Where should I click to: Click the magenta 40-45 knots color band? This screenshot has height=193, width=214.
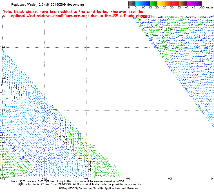191,3
